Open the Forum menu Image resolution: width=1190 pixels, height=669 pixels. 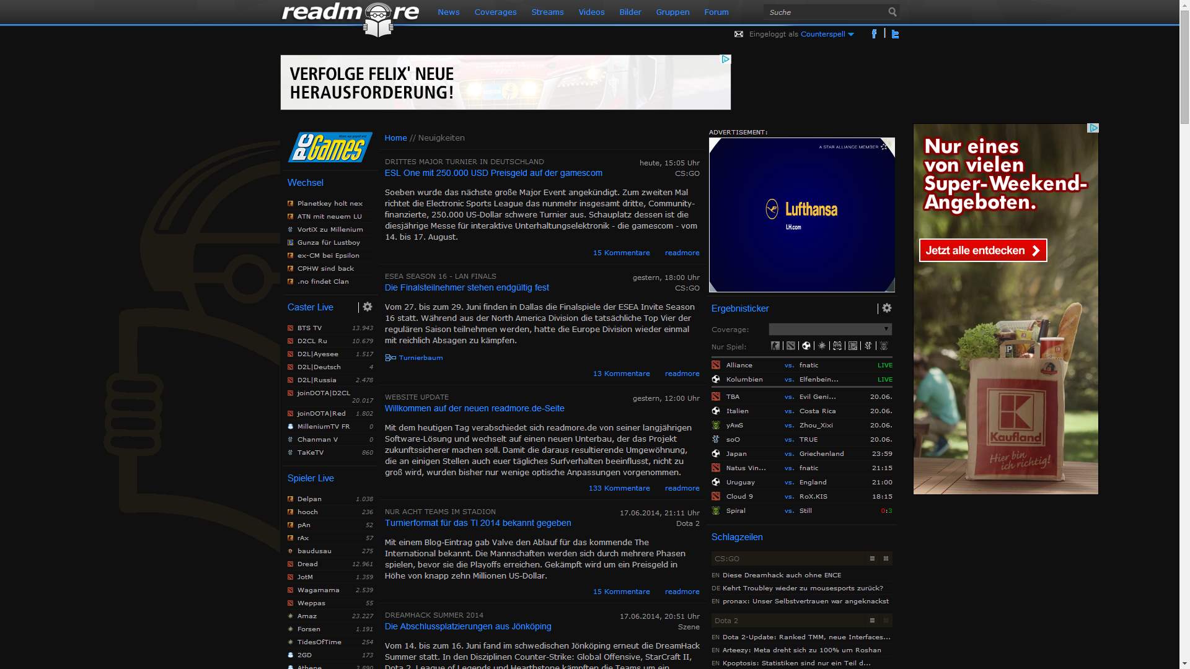pos(716,12)
